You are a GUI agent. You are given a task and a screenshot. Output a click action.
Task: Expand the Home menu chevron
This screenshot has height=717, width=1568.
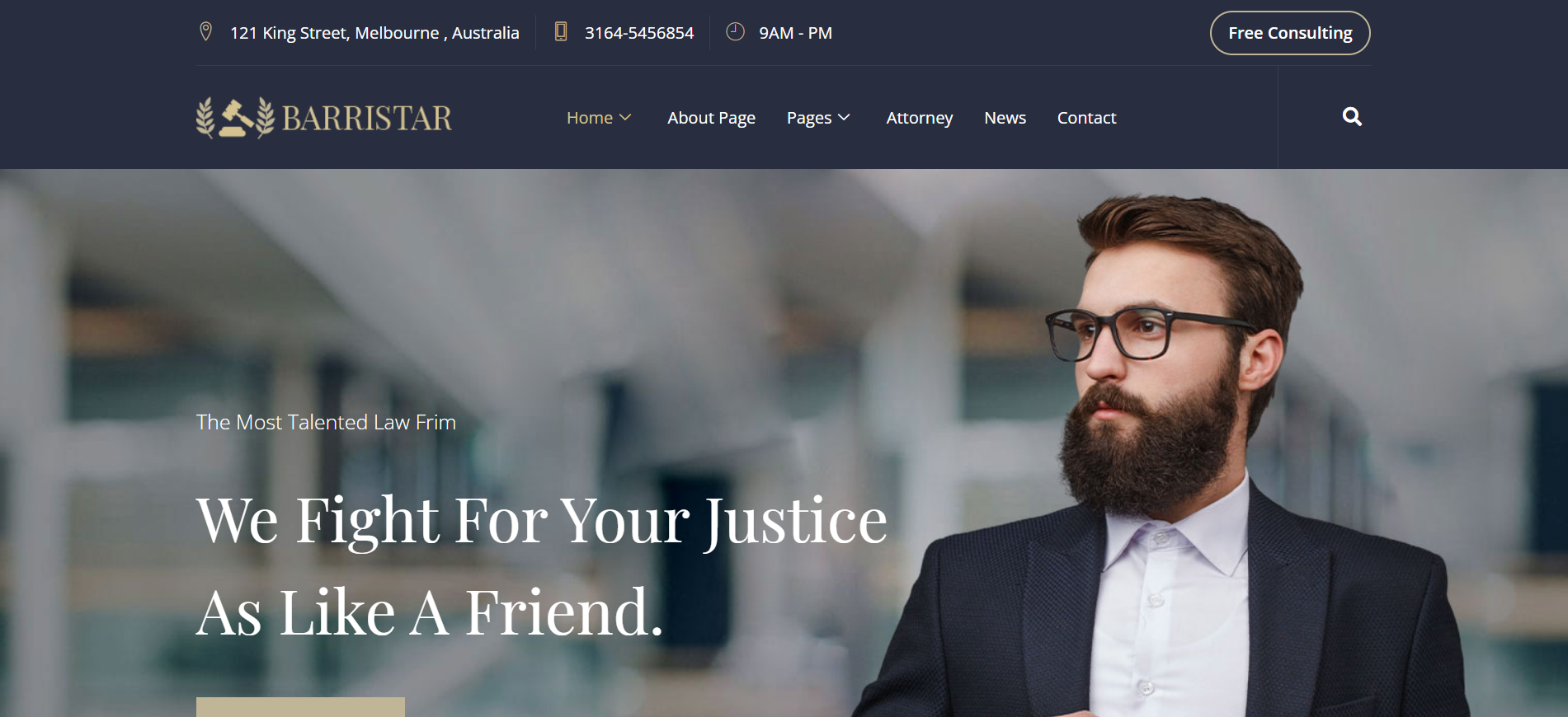[x=625, y=118]
